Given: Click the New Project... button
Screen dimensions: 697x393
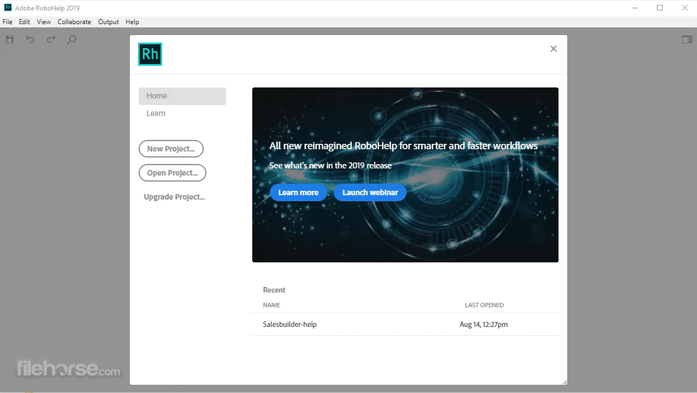Looking at the screenshot, I should tap(171, 149).
